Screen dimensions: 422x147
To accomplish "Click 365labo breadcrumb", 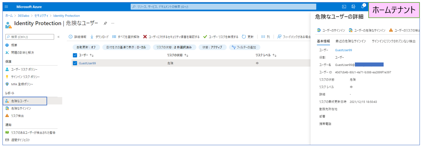I will 23,16.
